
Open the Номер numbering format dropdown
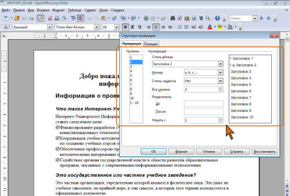(220, 73)
